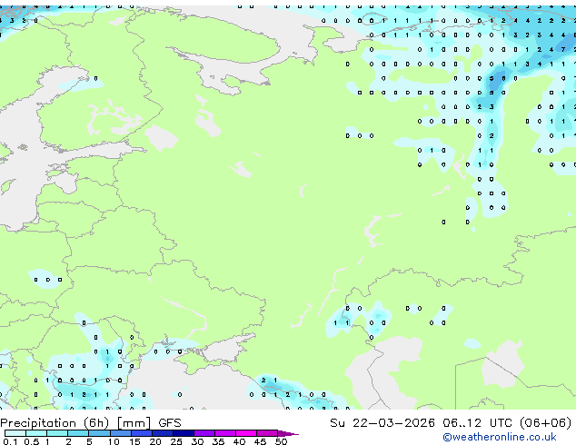Click the "(06+06)" forecast offset text

click(x=546, y=423)
